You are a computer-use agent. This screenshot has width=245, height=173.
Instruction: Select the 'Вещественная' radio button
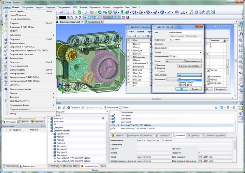169,36
